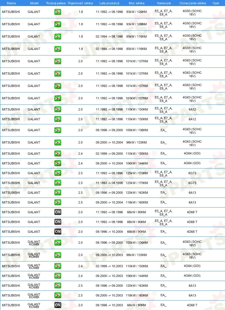Select the Rodzaj paliwa column header
The height and width of the screenshot is (310, 225).
click(56, 3)
